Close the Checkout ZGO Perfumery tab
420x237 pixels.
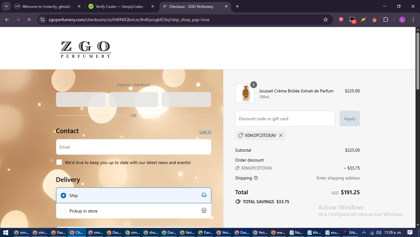[x=226, y=6]
